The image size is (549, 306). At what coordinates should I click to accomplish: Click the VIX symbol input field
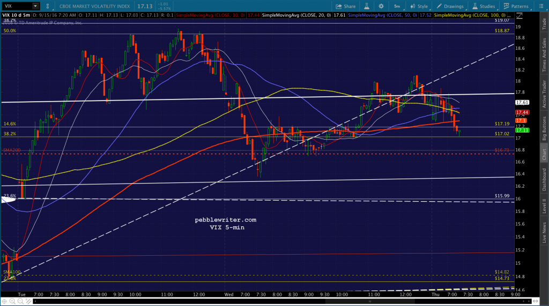tap(18, 6)
